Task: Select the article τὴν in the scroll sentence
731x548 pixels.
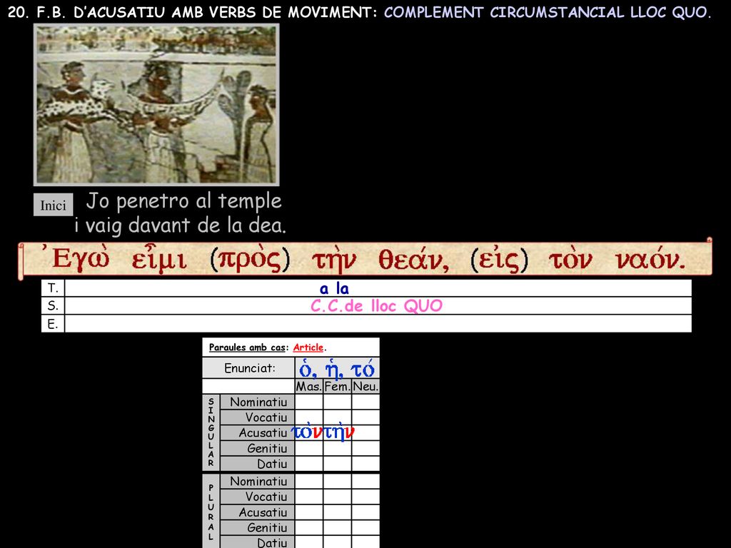Action: tap(334, 260)
